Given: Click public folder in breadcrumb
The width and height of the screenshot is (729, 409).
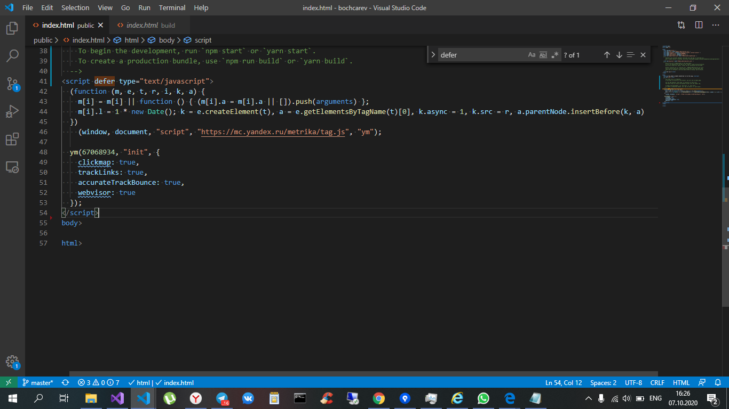Looking at the screenshot, I should click(43, 40).
